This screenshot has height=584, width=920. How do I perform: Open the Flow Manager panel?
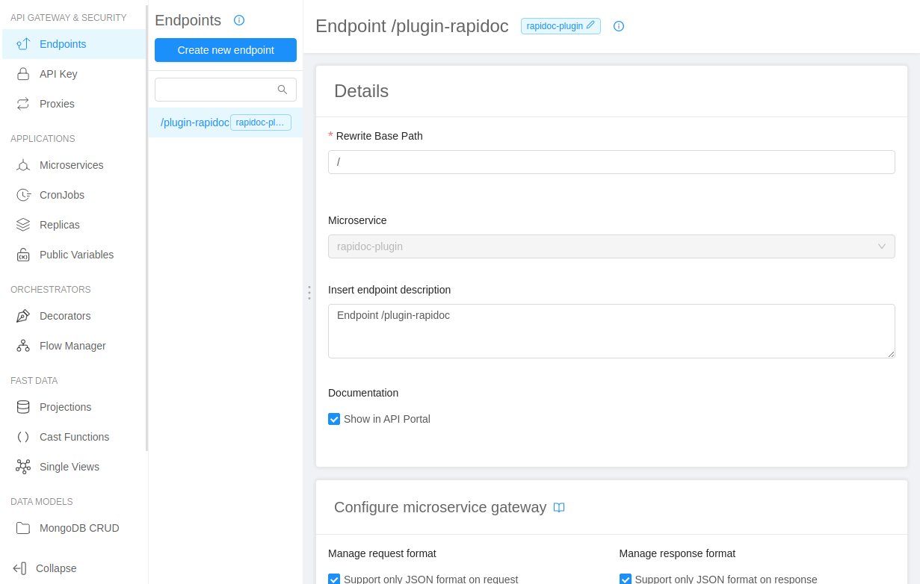click(23, 346)
